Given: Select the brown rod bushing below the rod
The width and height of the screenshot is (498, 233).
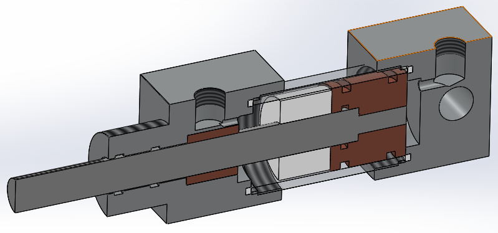Looking at the screenshot, I should 212,176.
